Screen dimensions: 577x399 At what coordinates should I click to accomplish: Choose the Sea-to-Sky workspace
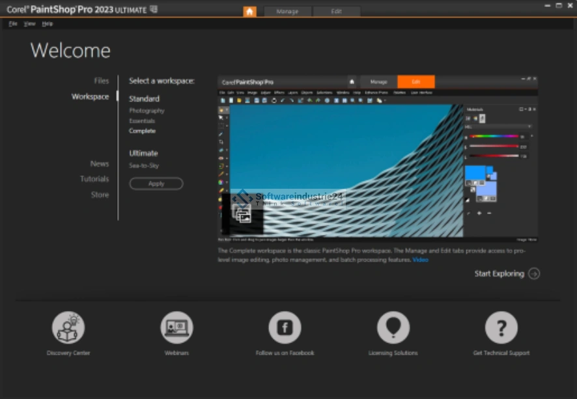144,165
